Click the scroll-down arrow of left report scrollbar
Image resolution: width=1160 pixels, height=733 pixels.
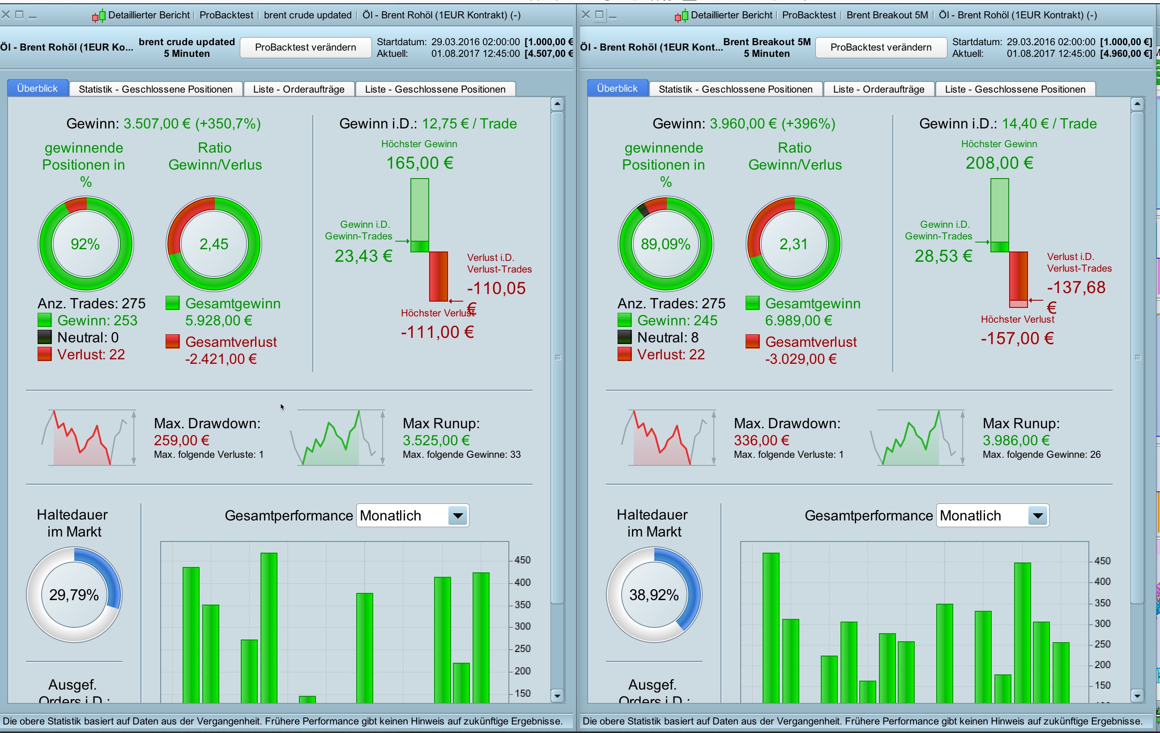point(557,695)
